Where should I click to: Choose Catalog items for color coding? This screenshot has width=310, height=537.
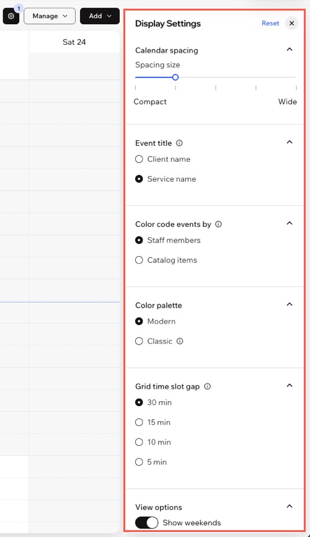[139, 260]
